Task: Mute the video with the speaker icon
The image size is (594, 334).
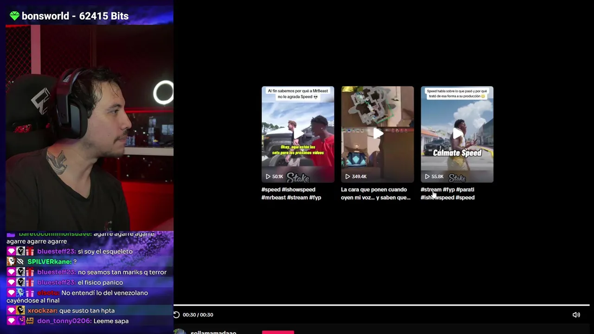Action: pos(576,315)
